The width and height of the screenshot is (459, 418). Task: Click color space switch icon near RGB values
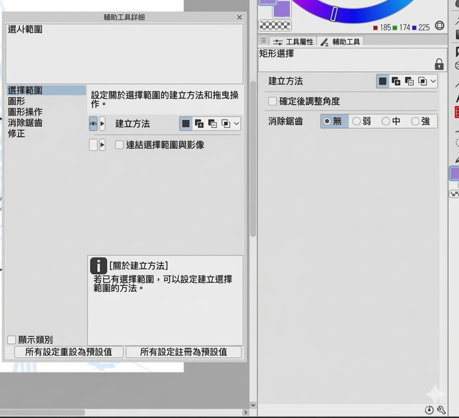click(x=439, y=25)
